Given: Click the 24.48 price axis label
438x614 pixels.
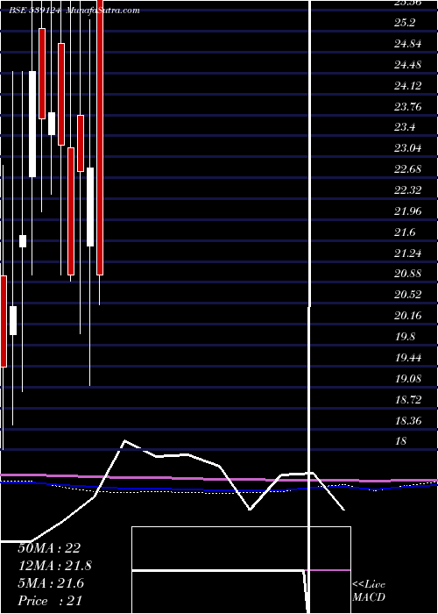Looking at the screenshot, I should coord(408,65).
